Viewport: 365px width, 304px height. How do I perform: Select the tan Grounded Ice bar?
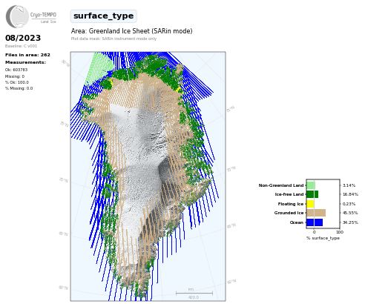[316, 213]
